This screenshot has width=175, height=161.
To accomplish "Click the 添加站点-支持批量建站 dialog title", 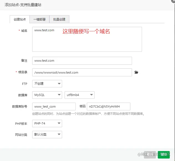I will click(23, 5).
